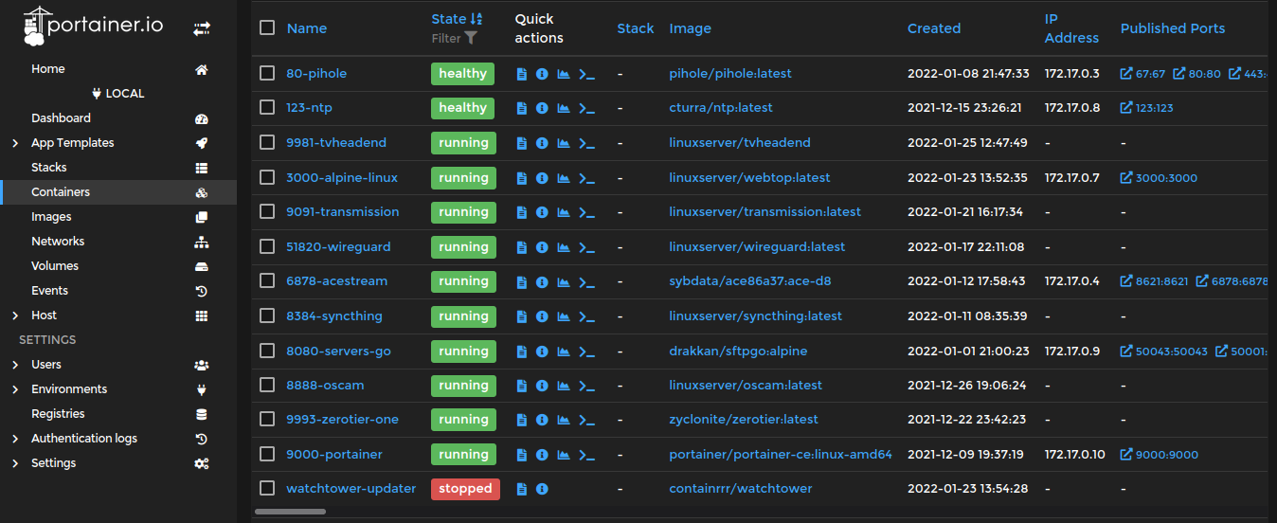Screen dimensions: 1277x523
Task: Open Stacks in the sidebar
Action: (118, 168)
